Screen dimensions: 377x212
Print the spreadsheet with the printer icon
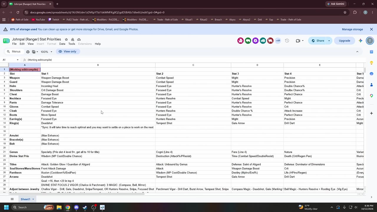pyautogui.click(x=28, y=52)
